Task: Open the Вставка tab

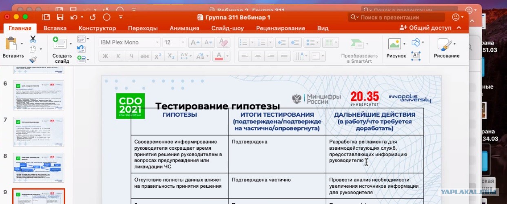Action: [x=55, y=28]
